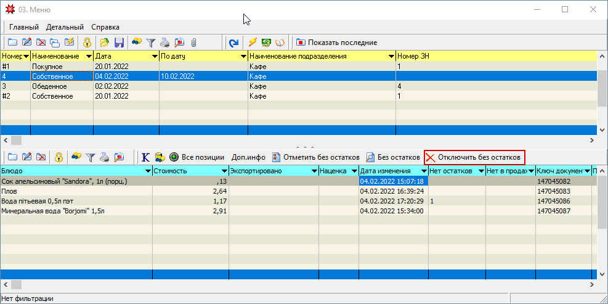
Task: Click padlock icon in detail toolbar
Action: coord(58,157)
